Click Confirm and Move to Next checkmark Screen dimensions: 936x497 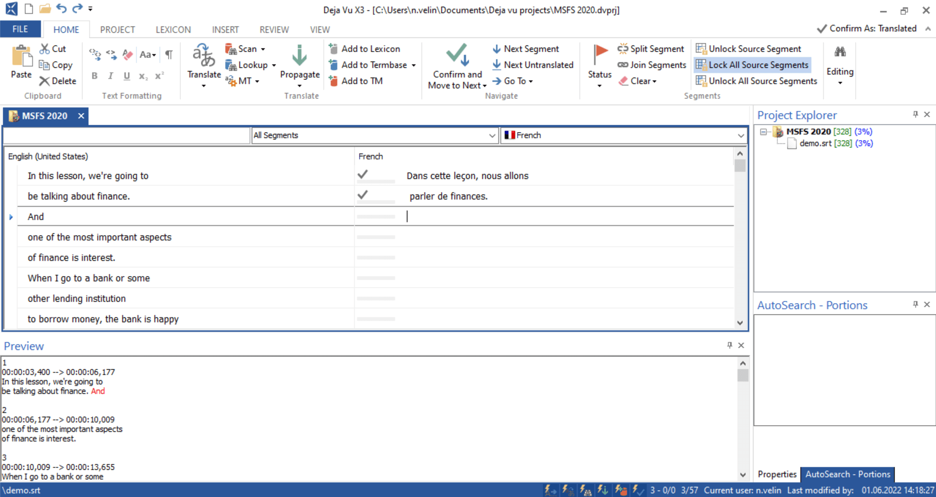458,66
